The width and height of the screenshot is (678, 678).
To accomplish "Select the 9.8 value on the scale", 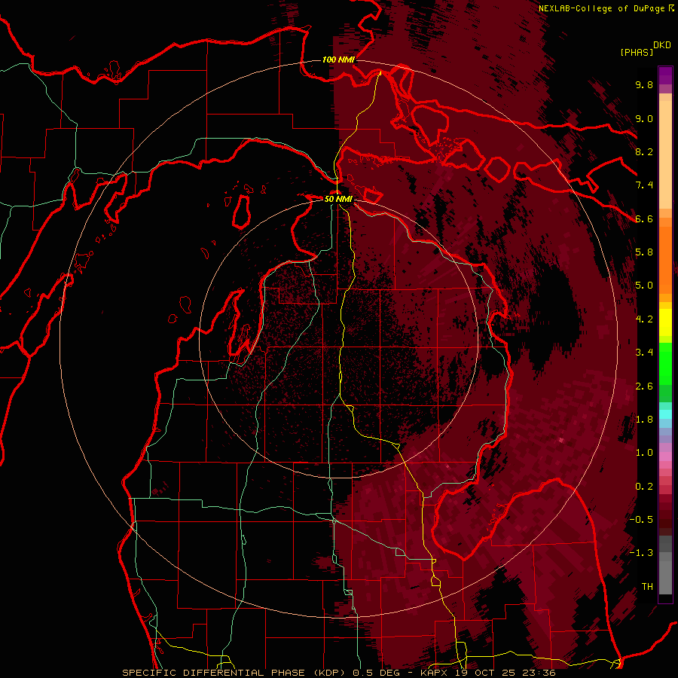I will point(644,84).
